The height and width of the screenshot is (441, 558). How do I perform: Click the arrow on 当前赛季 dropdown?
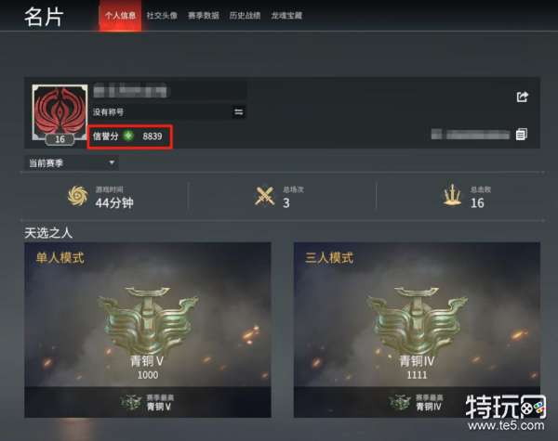coord(112,162)
